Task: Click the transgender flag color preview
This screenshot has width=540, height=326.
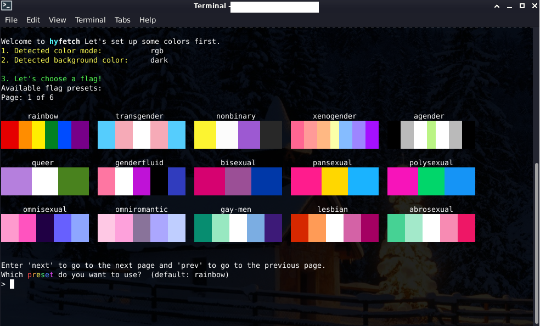Action: 142,135
